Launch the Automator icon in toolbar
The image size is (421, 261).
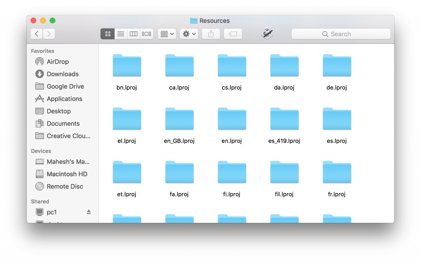[x=267, y=34]
